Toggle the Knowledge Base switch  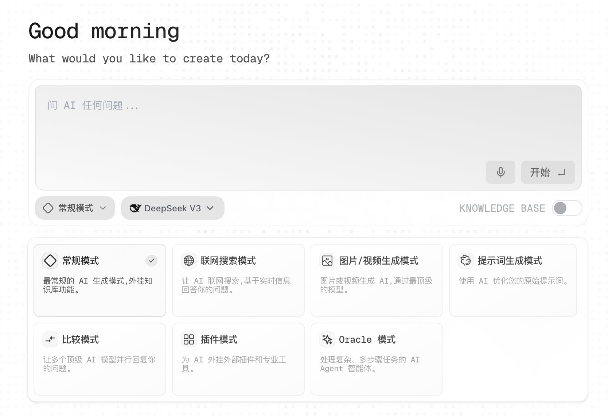[x=567, y=208]
